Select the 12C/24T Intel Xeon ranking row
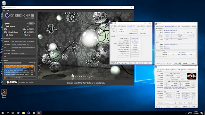The image size is (205, 115). click(19, 68)
